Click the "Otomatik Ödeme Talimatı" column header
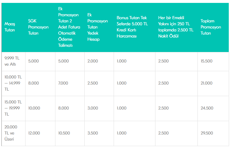Viewport: 234px width, 149px height. pos(69,27)
